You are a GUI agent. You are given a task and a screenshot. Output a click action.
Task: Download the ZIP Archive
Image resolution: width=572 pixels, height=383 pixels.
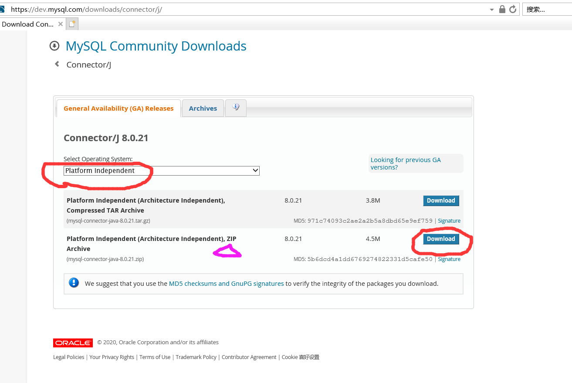coord(441,239)
